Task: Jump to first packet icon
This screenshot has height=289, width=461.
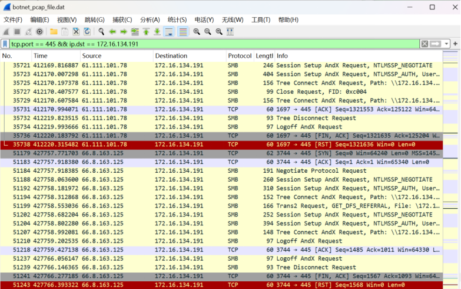Action: pyautogui.click(x=146, y=31)
